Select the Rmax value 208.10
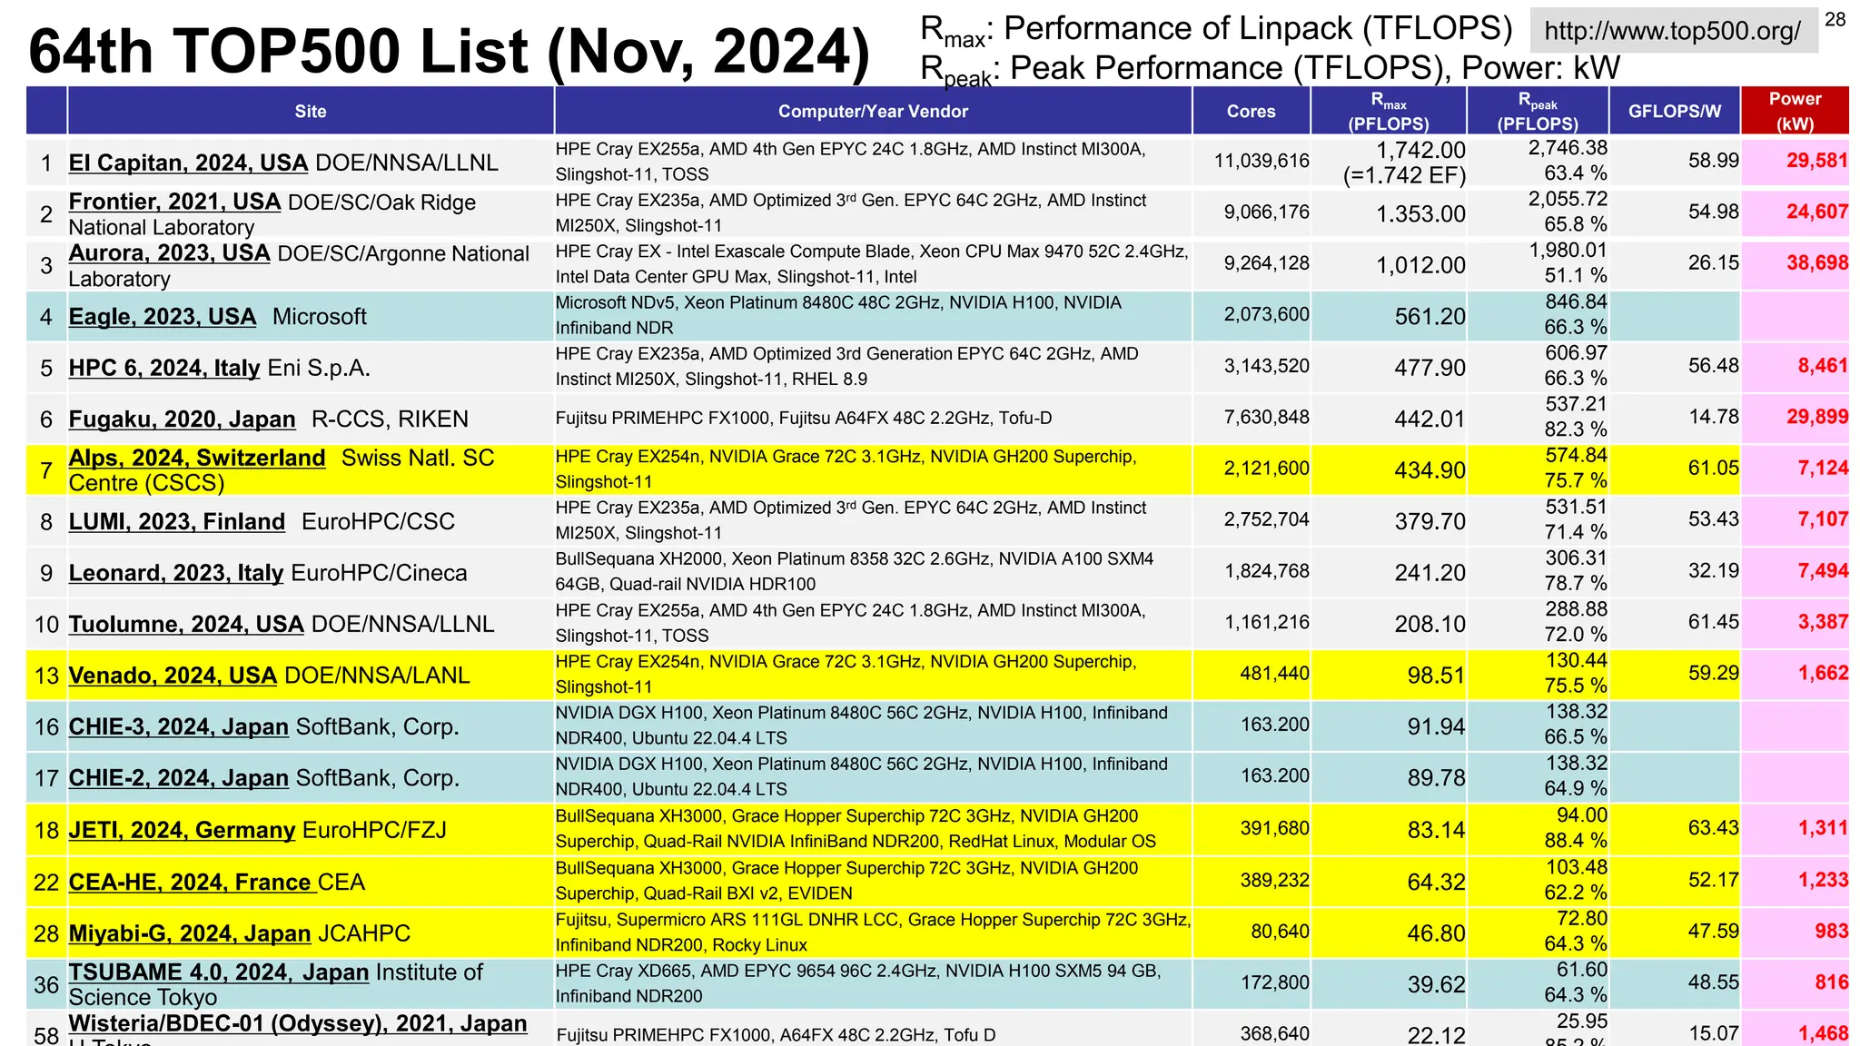Screen dimensions: 1860x1046 1430,625
